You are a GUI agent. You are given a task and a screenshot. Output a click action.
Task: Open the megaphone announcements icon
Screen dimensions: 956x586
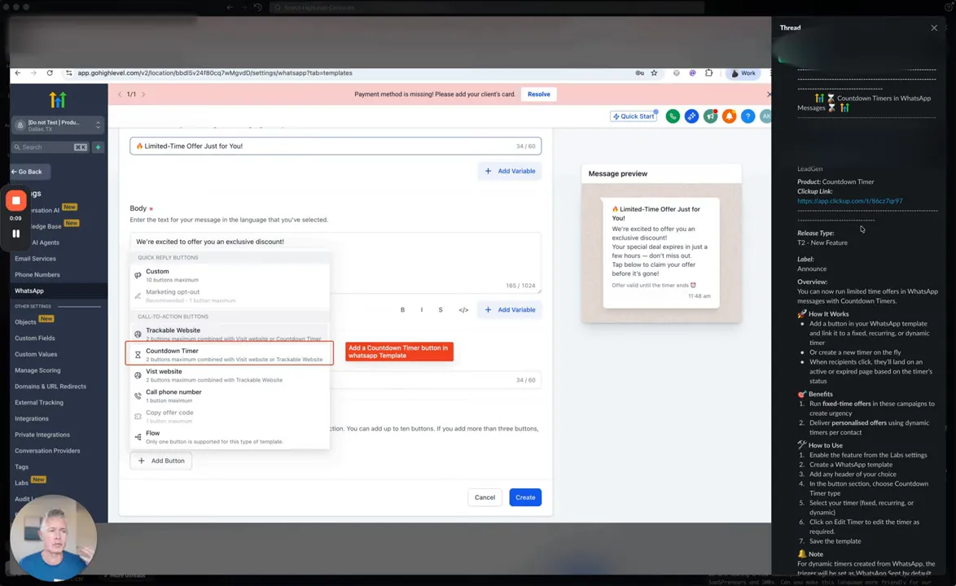pos(710,116)
